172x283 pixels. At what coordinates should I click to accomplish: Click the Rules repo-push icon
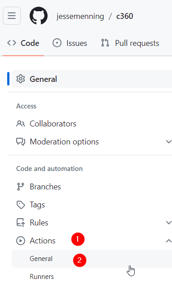coord(21,223)
